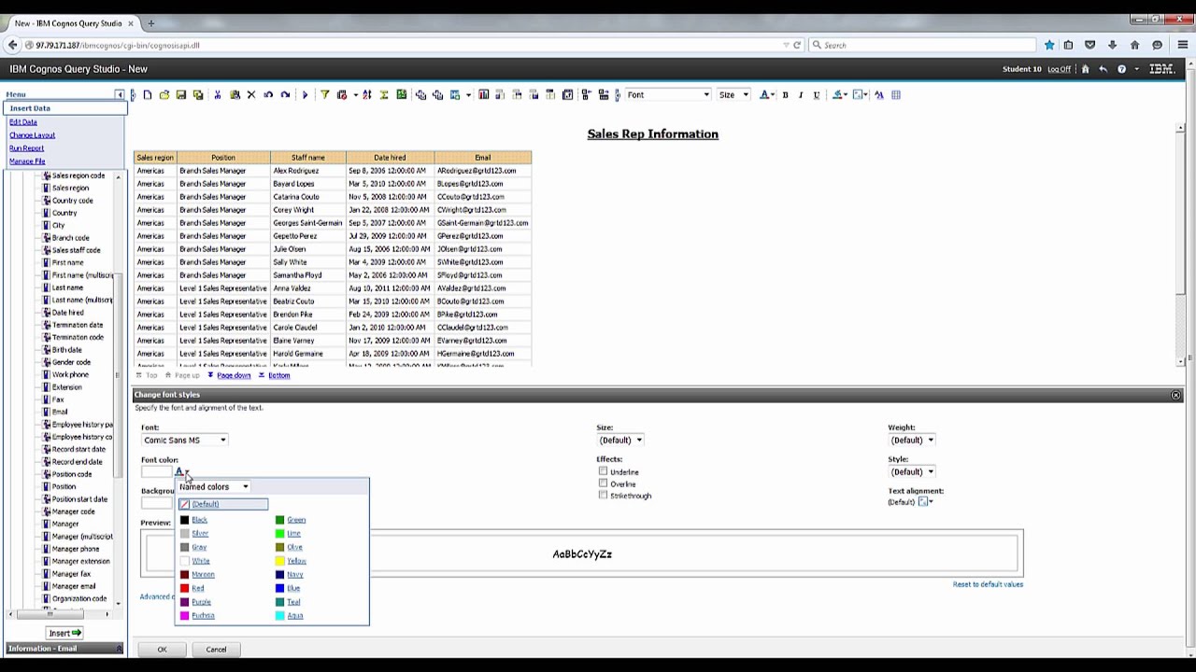
Task: Open Manage File in the menu
Action: [27, 161]
